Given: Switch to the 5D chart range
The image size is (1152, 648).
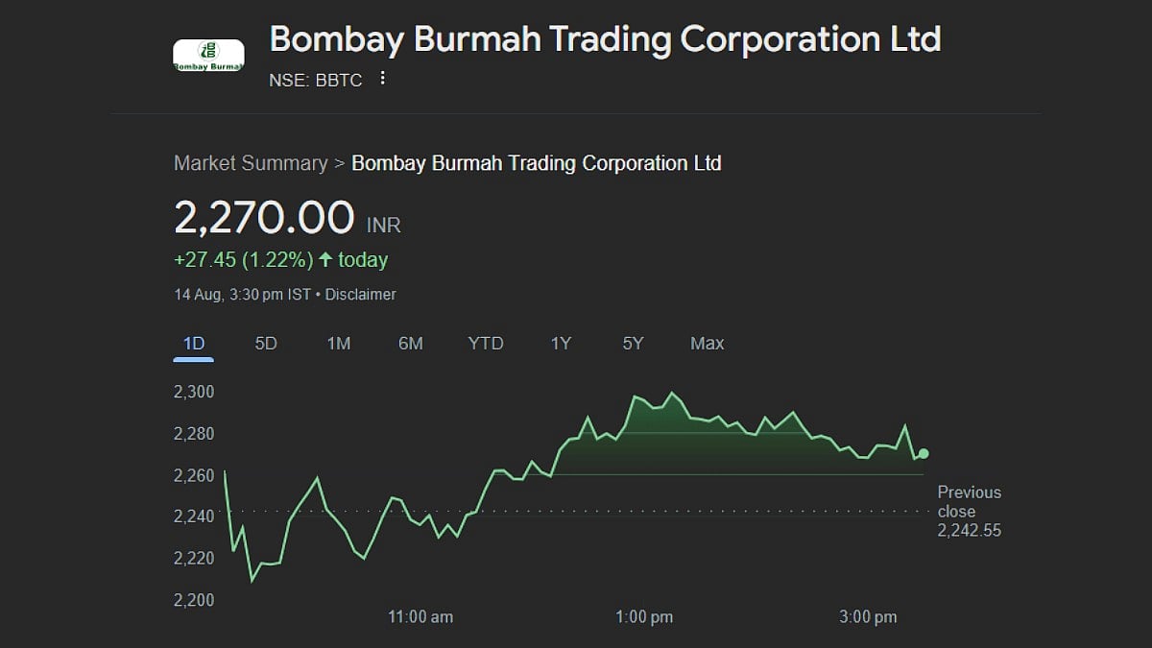Looking at the screenshot, I should coord(266,344).
